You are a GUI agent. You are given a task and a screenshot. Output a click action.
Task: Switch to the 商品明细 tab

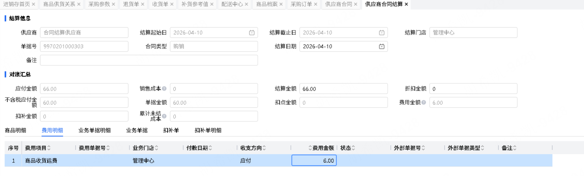[x=16, y=130]
